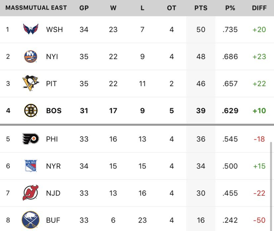Click the MassMutual East division header
Viewport: 274px width, 231px height.
tap(36, 8)
